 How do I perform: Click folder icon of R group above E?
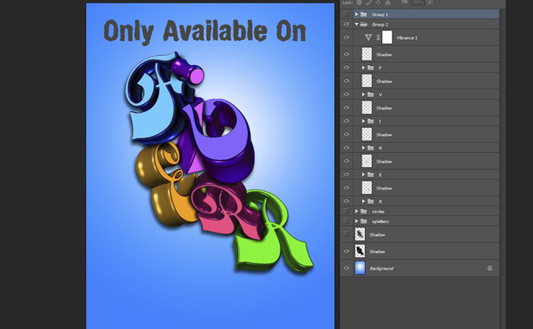370,148
